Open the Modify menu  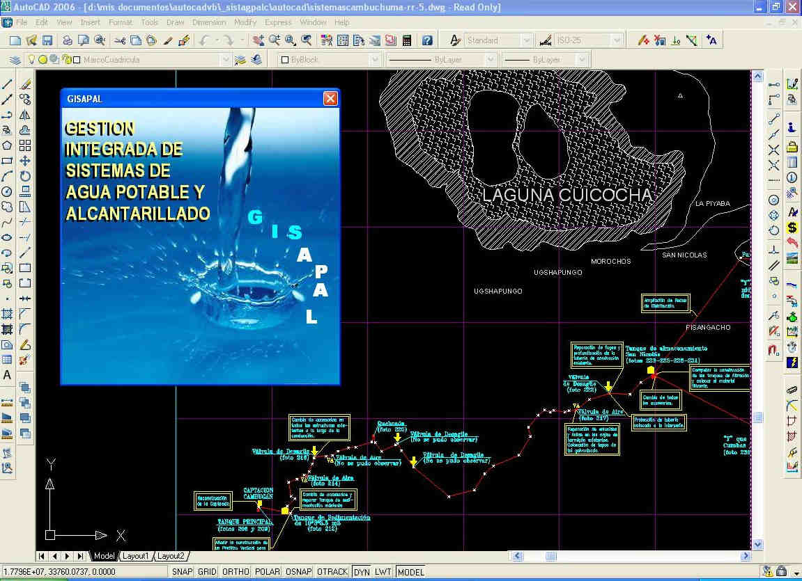[245, 22]
